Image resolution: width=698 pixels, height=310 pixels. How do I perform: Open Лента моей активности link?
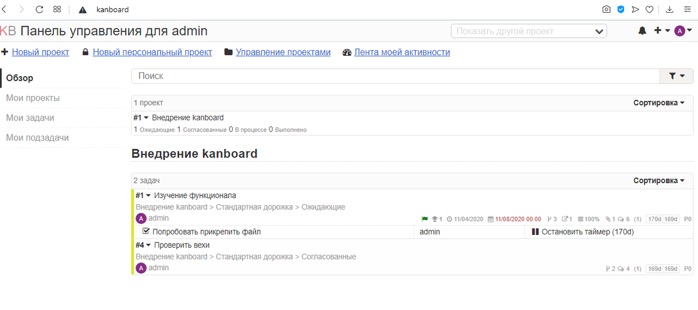click(402, 52)
